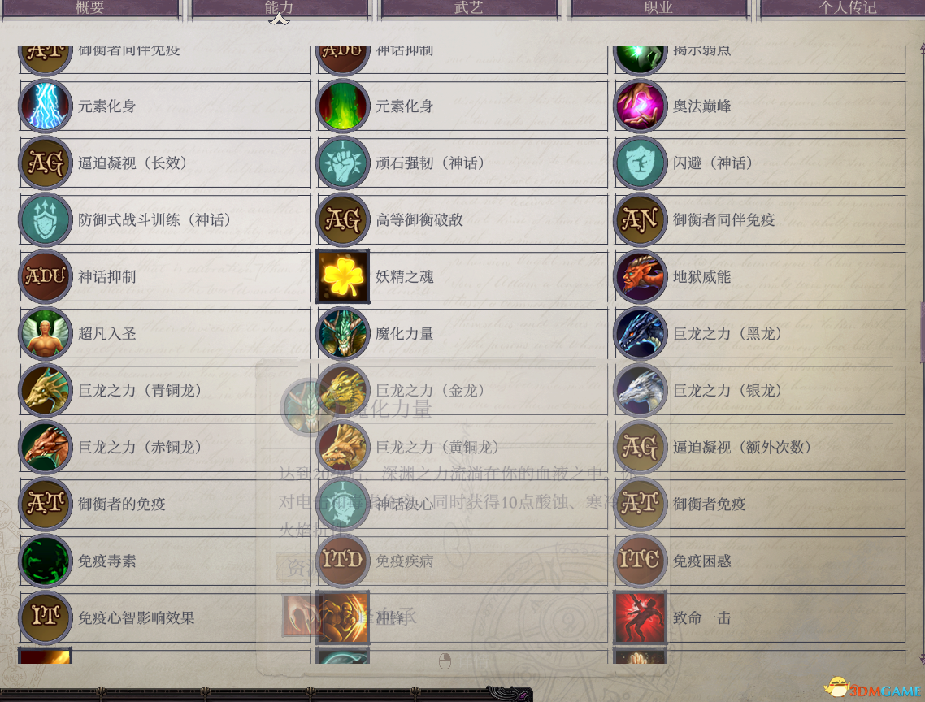
Task: Select the 免疫心智影响效果 ability entry
Action: [x=165, y=617]
